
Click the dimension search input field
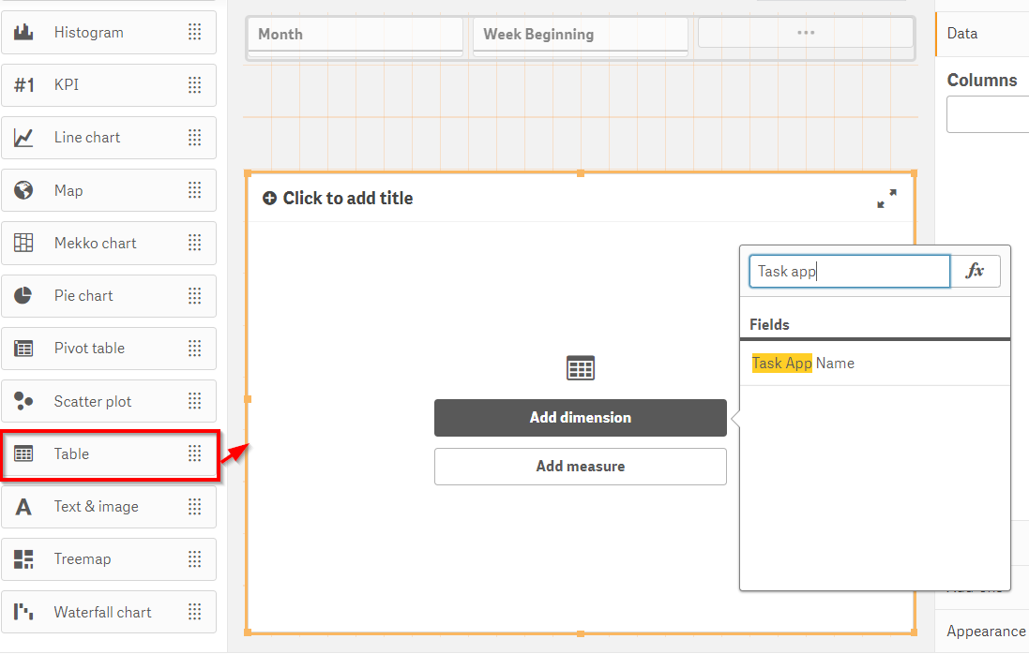click(x=849, y=272)
